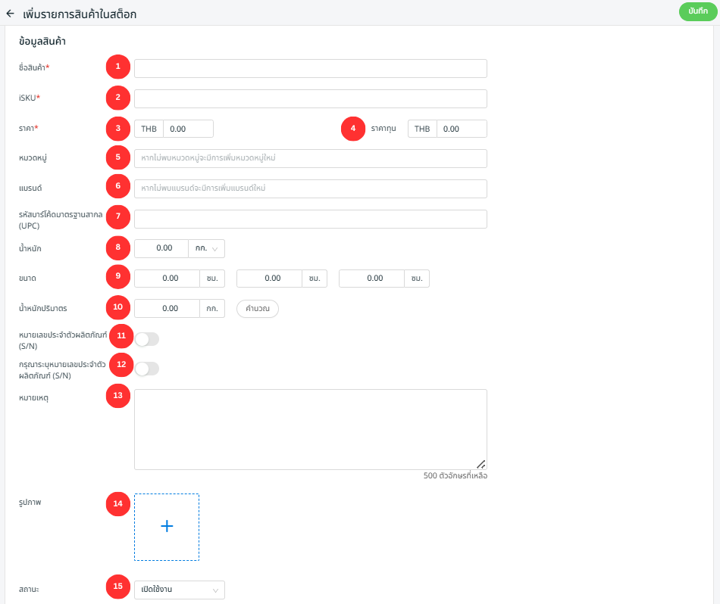Click the คำนวณ calculate button

click(x=258, y=309)
